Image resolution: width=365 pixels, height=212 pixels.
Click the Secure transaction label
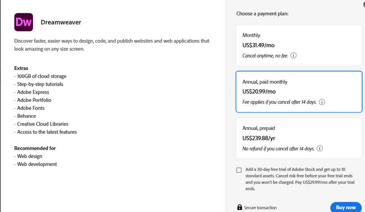tap(261, 208)
